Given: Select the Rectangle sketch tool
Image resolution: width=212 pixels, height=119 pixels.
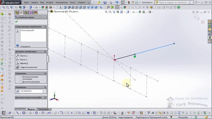Looking at the screenshot, I should point(24,113).
